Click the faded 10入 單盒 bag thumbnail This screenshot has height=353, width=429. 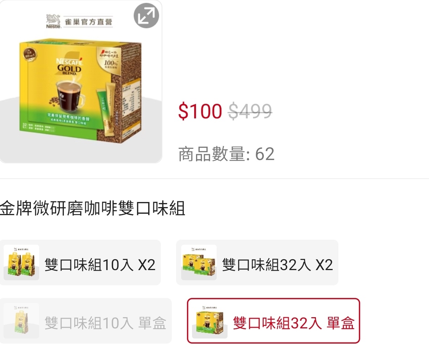21,321
